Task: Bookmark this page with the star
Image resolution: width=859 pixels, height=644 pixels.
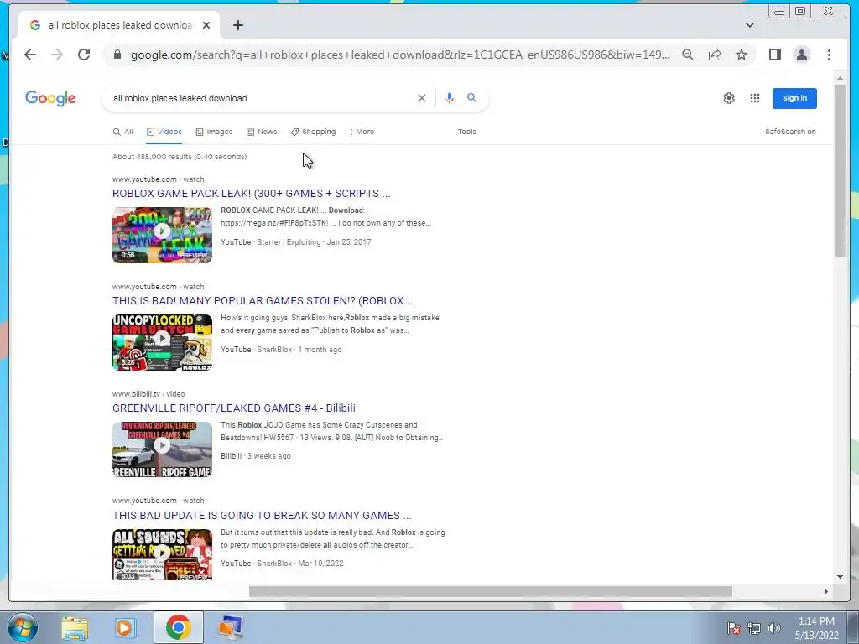Action: (x=742, y=55)
